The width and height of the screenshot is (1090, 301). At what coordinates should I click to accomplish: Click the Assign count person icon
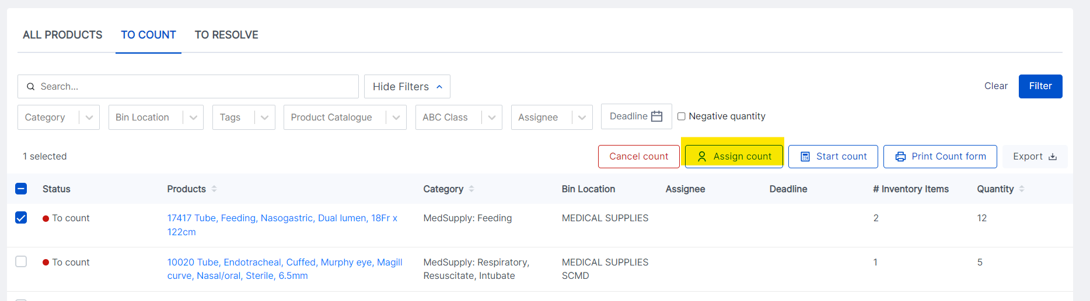(702, 157)
